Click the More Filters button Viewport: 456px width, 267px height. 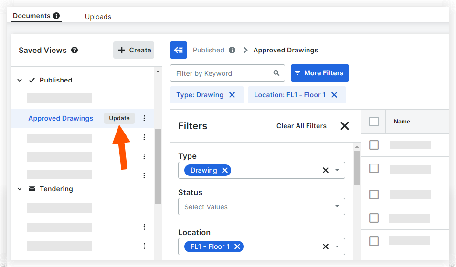click(320, 73)
